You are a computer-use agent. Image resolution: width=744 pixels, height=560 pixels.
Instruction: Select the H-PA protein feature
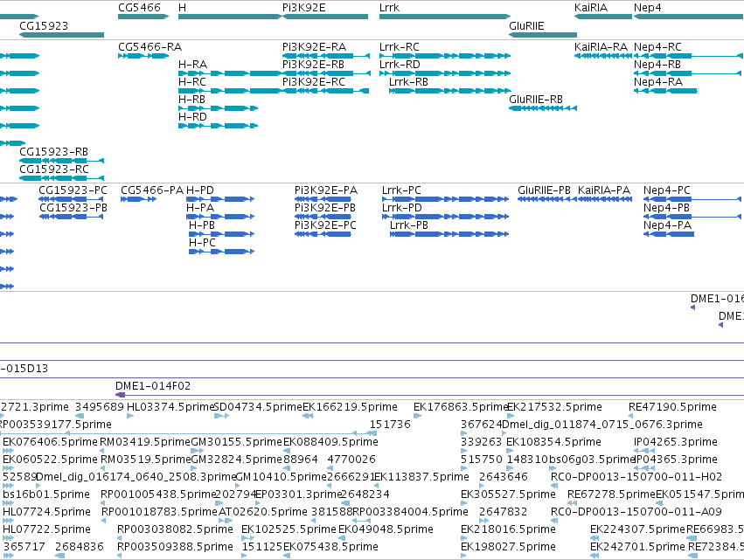220,218
